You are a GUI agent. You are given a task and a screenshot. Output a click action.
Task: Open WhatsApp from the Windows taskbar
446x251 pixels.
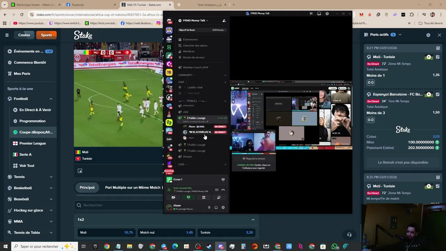coord(334,246)
